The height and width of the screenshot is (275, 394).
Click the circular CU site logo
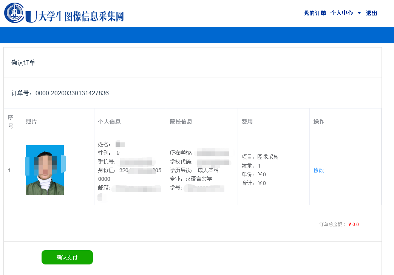pyautogui.click(x=14, y=13)
